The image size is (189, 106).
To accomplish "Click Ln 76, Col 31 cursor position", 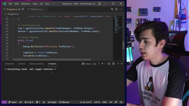I will (x=86, y=102).
